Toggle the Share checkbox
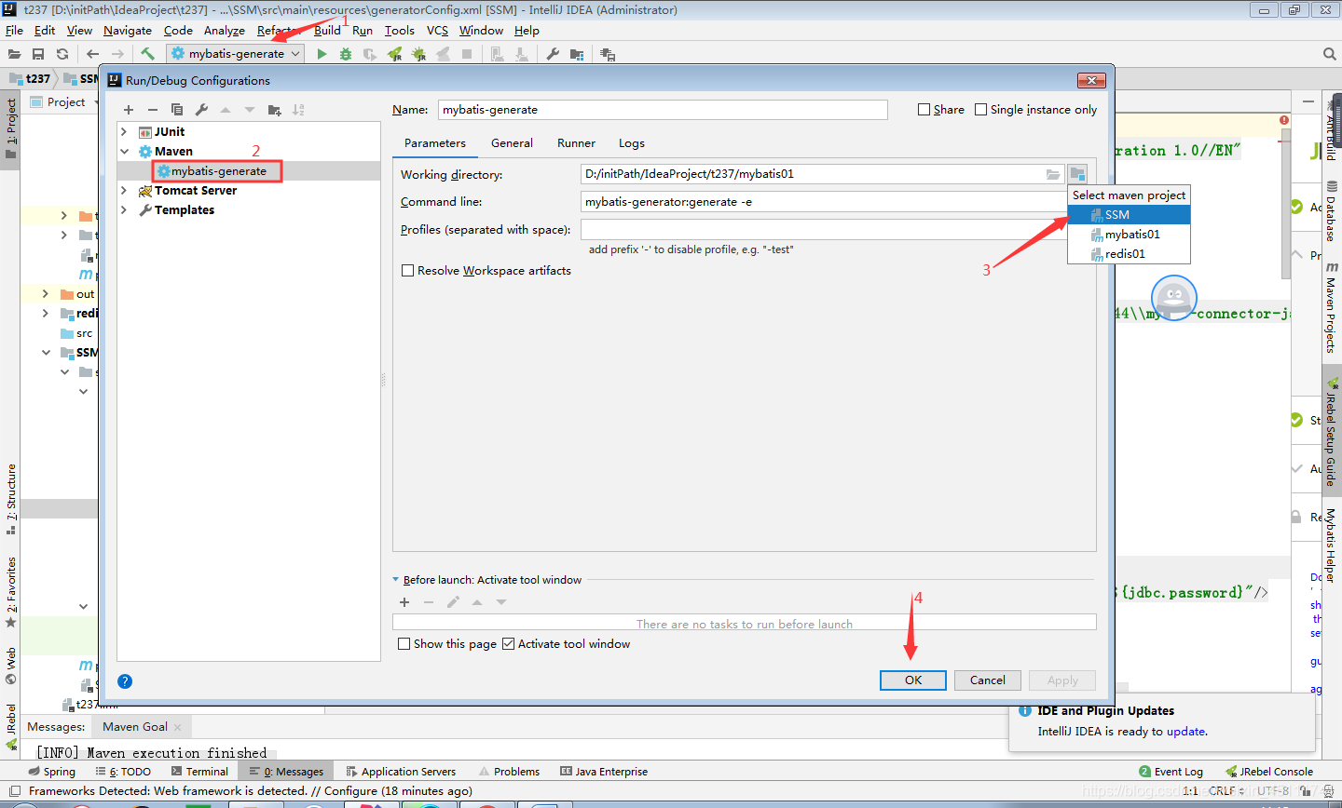Screen dimensions: 1342x808 click(924, 110)
